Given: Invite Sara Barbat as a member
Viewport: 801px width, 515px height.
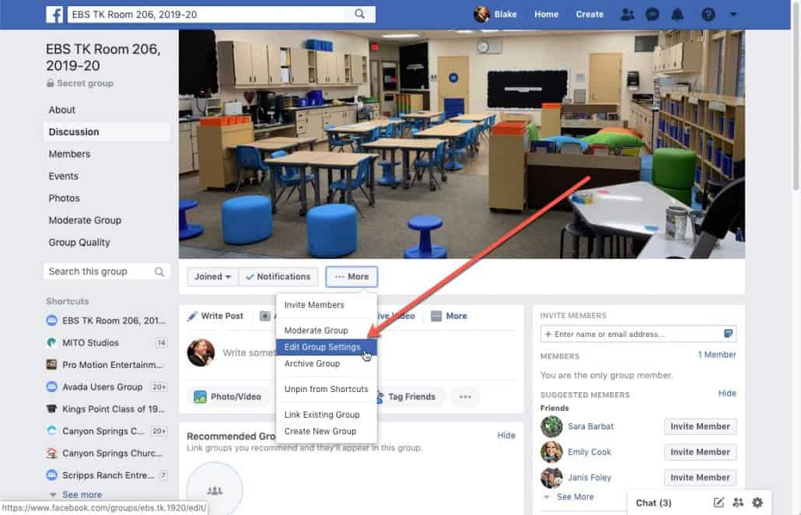Looking at the screenshot, I should tap(699, 426).
